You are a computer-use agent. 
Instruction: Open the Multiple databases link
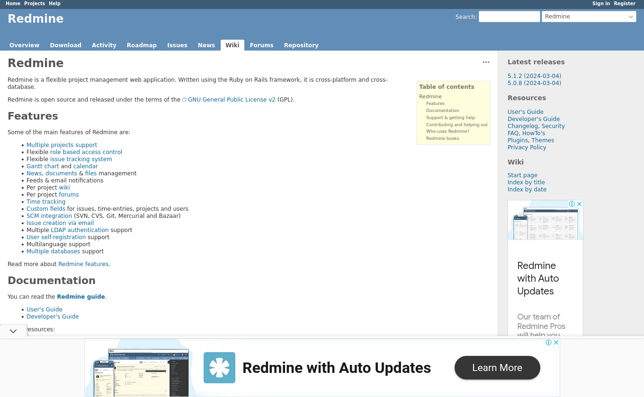[53, 251]
